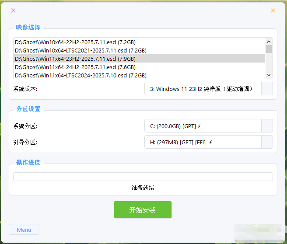Click the 准备就绪 status text
This screenshot has width=287, height=244.
click(x=143, y=188)
